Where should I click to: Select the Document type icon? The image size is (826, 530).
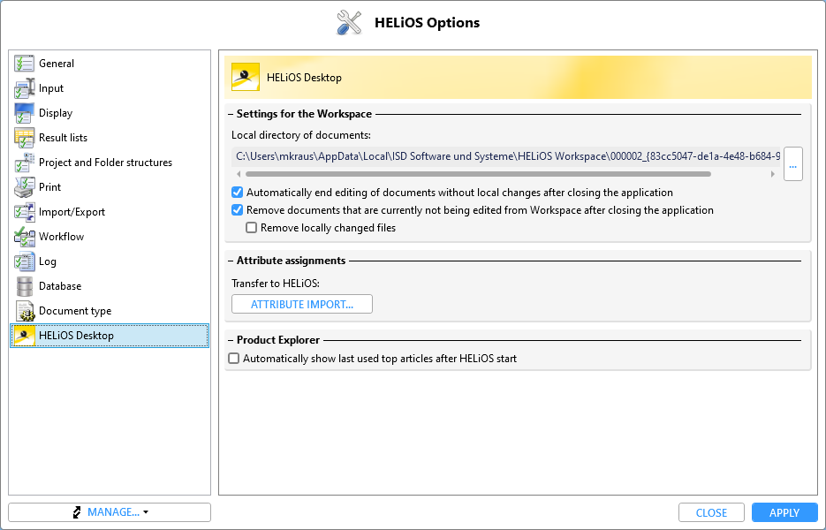point(24,311)
